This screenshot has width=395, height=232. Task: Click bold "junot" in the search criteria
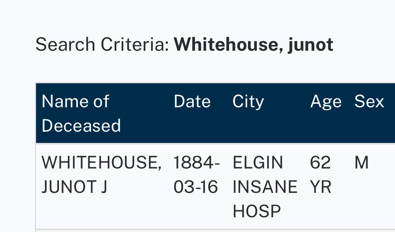coord(310,45)
